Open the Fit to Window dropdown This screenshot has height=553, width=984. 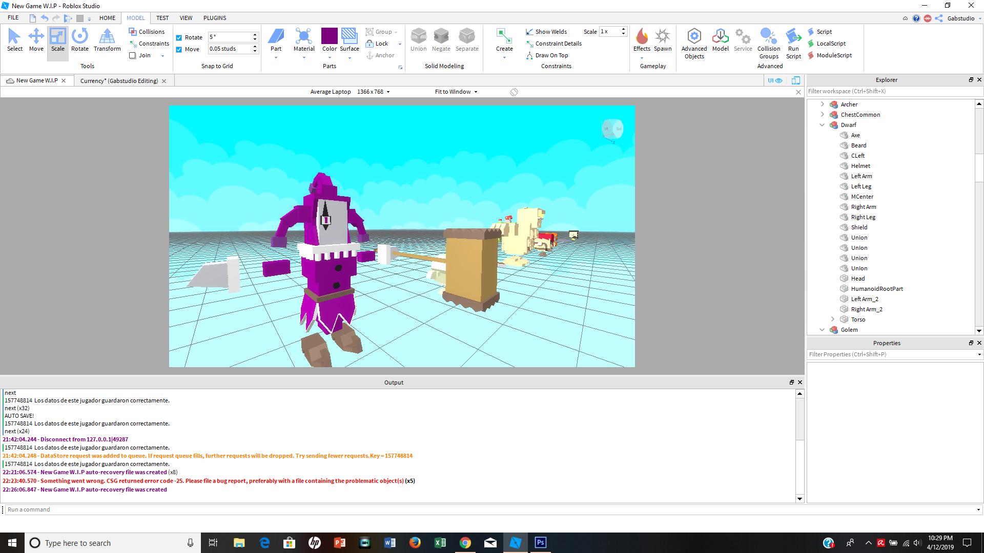coord(456,92)
